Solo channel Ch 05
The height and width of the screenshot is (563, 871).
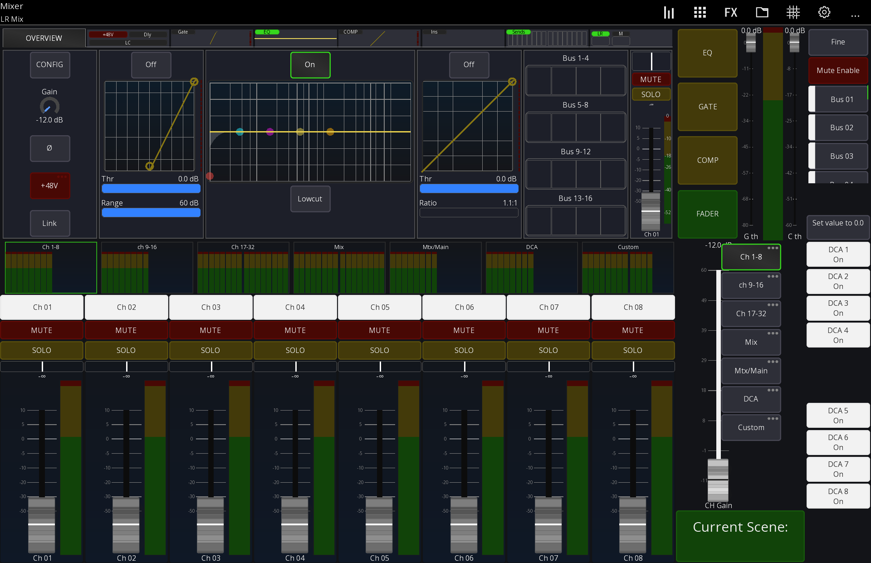(x=380, y=350)
